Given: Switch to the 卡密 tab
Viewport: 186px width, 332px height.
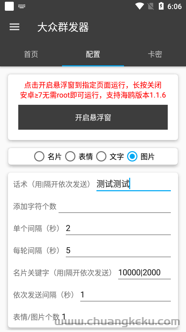Looking at the screenshot, I should pyautogui.click(x=155, y=54).
